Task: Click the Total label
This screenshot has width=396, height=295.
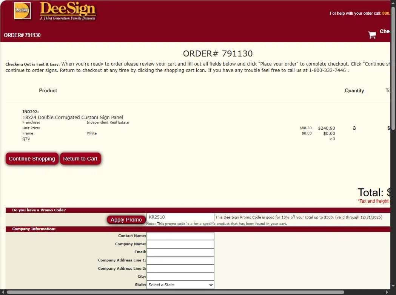Action: pyautogui.click(x=370, y=193)
